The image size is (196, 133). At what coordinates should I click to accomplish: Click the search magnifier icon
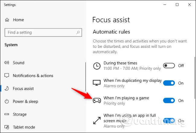pos(78,32)
